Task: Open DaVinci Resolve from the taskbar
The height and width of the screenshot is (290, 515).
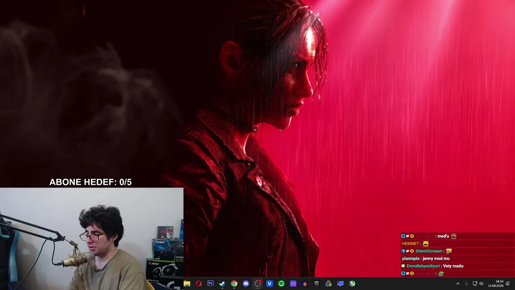Action: click(329, 284)
